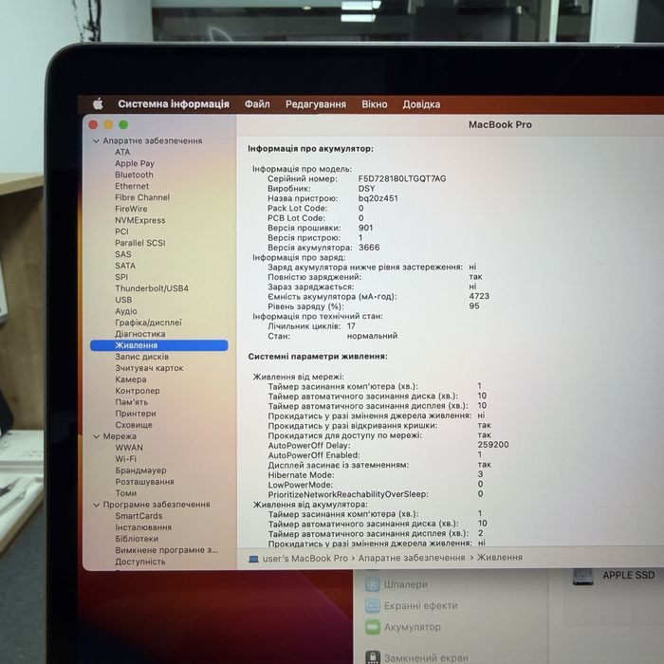664x664 pixels.
Task: Select SPI in the sidebar
Action: click(x=121, y=277)
